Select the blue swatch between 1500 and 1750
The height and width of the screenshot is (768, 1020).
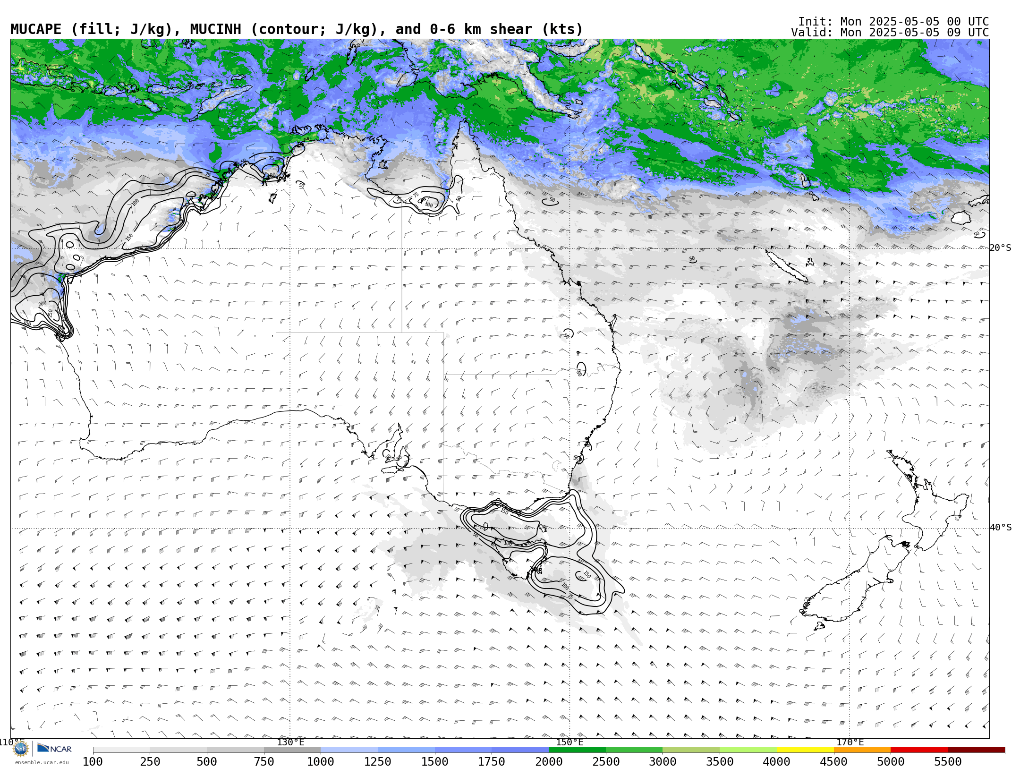(x=463, y=750)
